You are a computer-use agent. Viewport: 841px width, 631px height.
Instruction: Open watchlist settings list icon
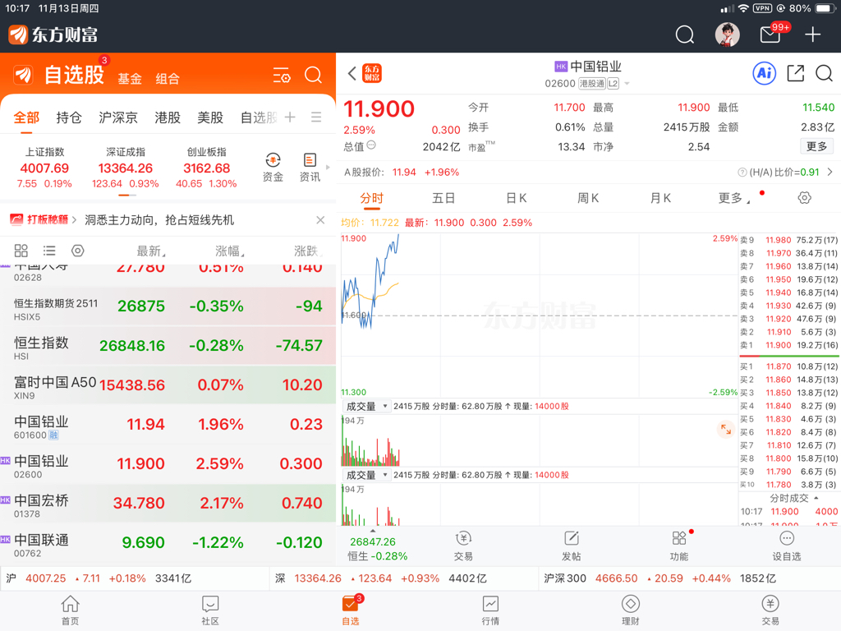point(282,76)
